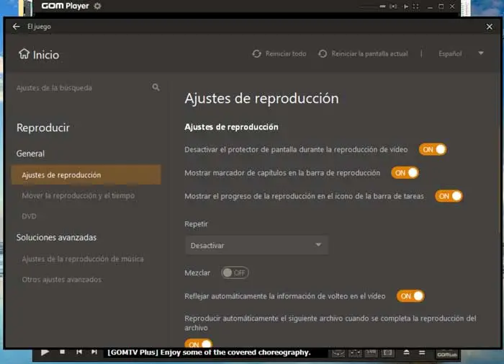
Task: Close the settings dialog with the X
Action: tap(489, 27)
